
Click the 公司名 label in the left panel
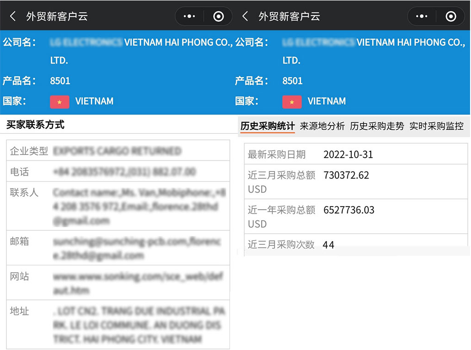coord(19,42)
